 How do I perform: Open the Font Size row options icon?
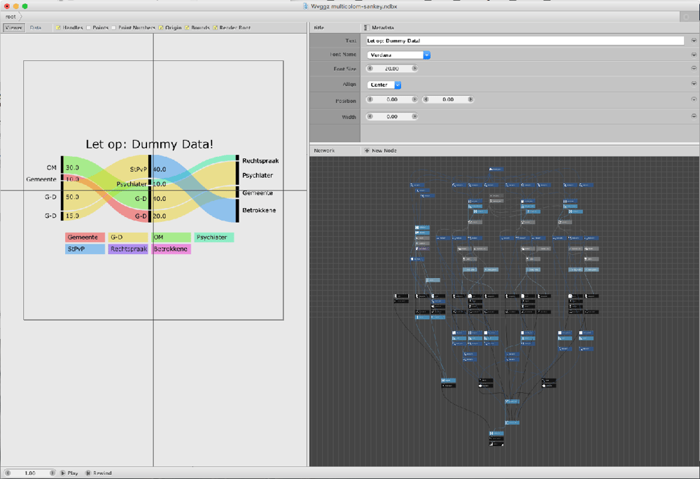(x=694, y=69)
